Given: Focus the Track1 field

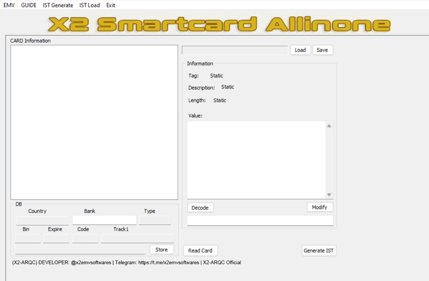Looking at the screenshot, I should pos(138,238).
